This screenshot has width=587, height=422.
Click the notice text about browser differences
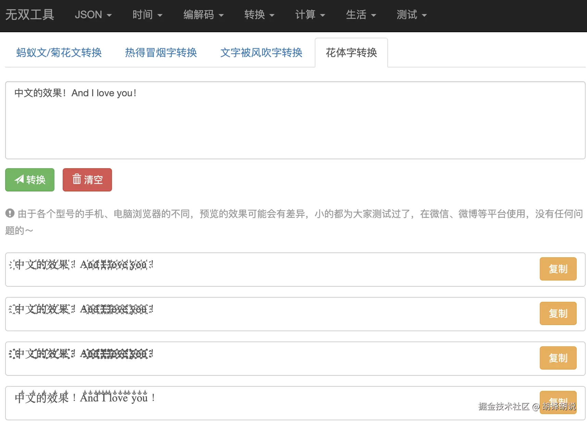(x=295, y=222)
